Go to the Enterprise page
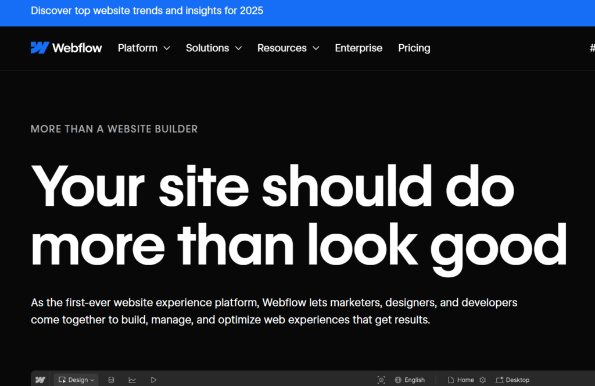Viewport: 595px width, 386px height. [x=358, y=48]
